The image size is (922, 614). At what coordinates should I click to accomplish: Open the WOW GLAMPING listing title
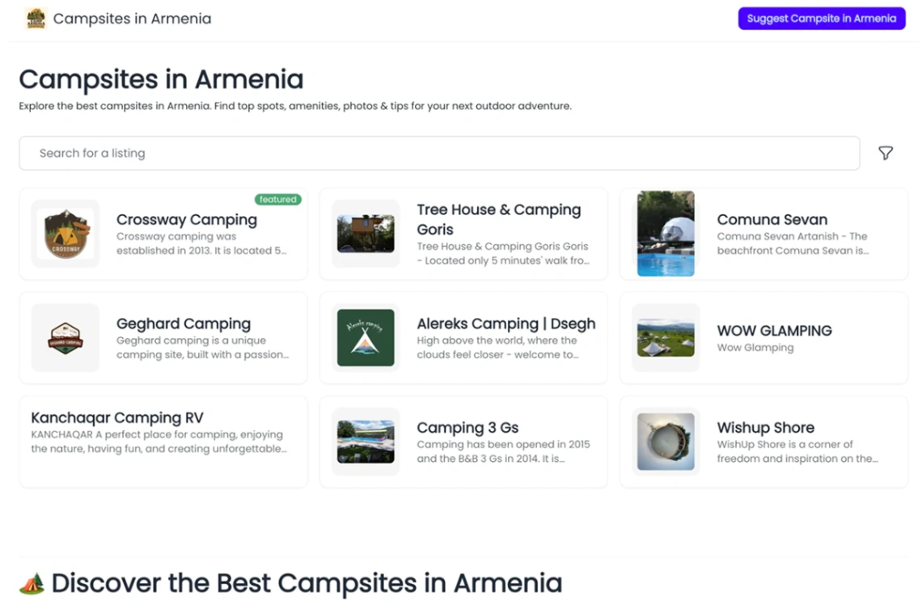point(775,331)
